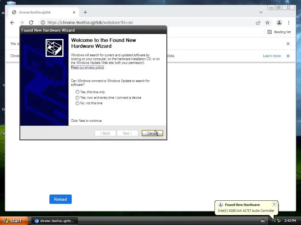Click the globe favicon on the tab
The width and height of the screenshot is (301, 225).
pos(14,12)
